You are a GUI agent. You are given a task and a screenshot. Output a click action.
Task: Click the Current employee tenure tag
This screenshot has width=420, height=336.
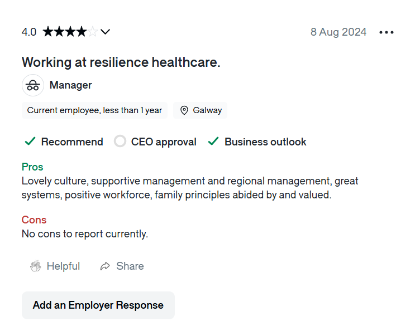tap(94, 110)
